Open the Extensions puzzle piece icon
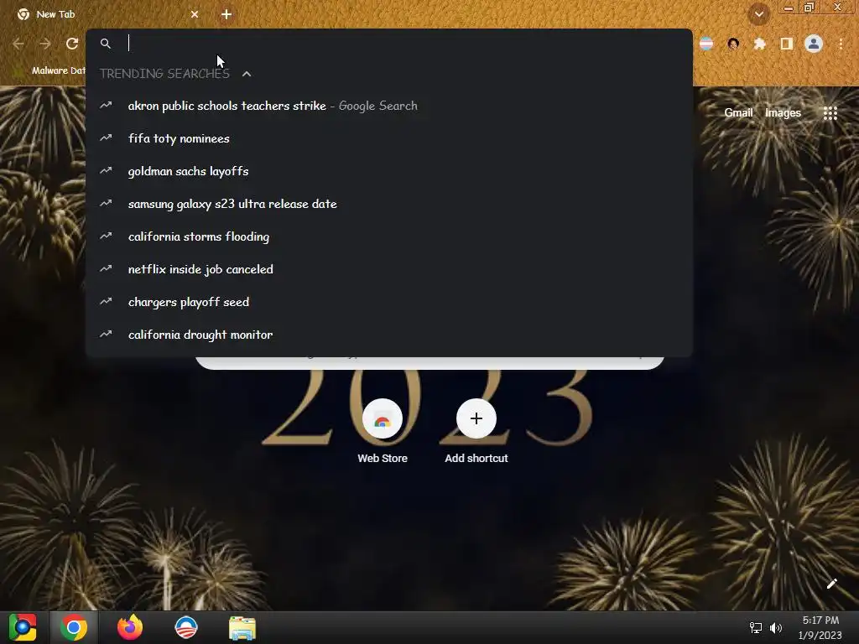The height and width of the screenshot is (644, 859). tap(760, 44)
